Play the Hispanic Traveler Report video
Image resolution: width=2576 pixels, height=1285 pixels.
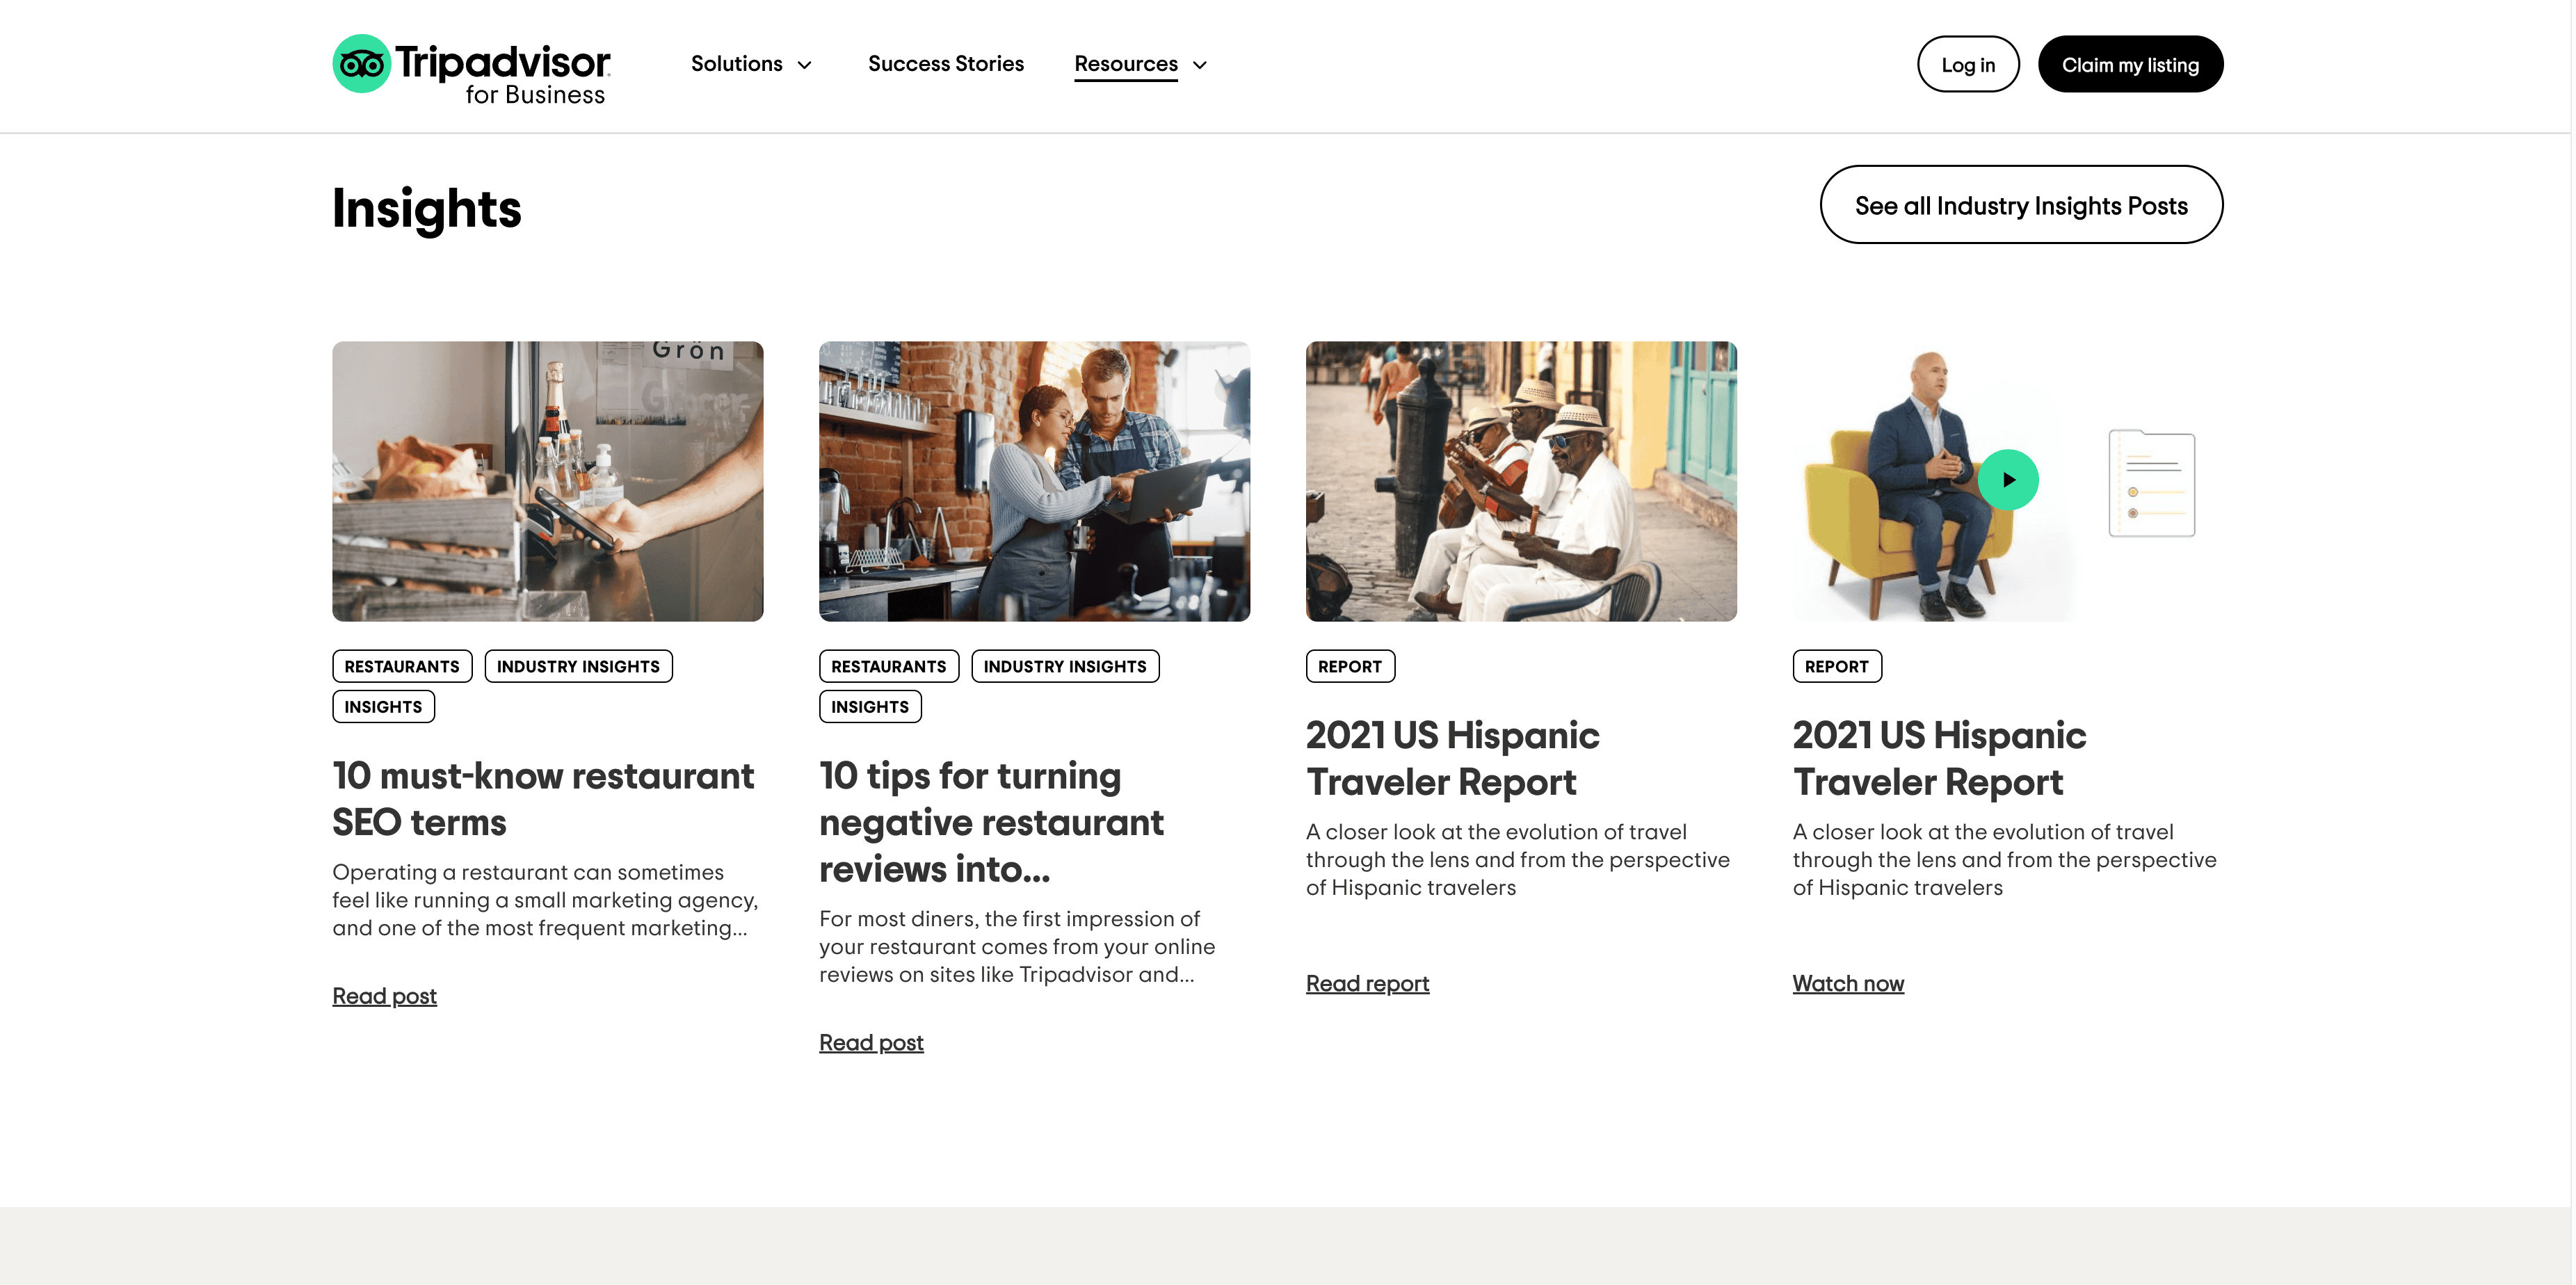coord(2007,480)
